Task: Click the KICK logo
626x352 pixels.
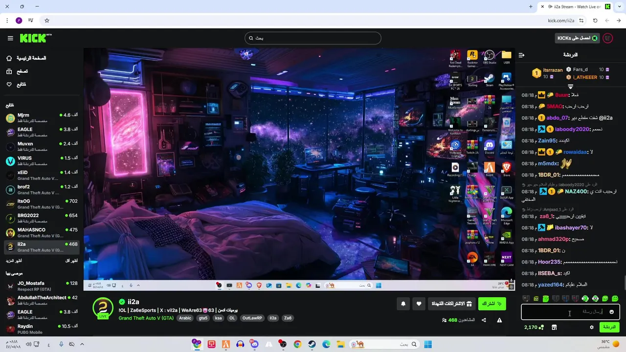Action: pos(36,38)
